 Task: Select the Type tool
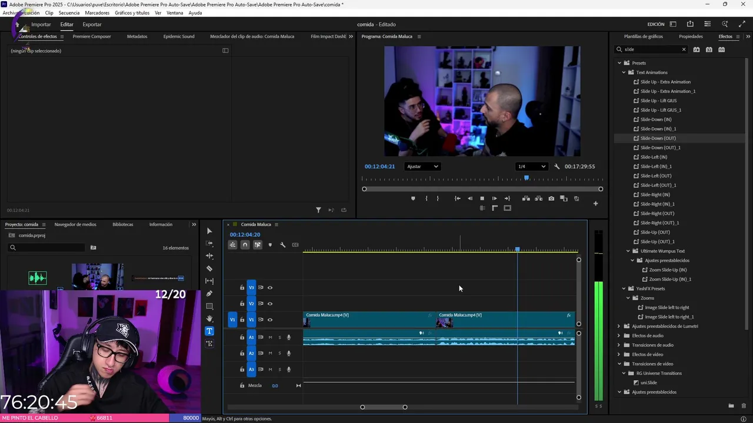click(x=209, y=331)
